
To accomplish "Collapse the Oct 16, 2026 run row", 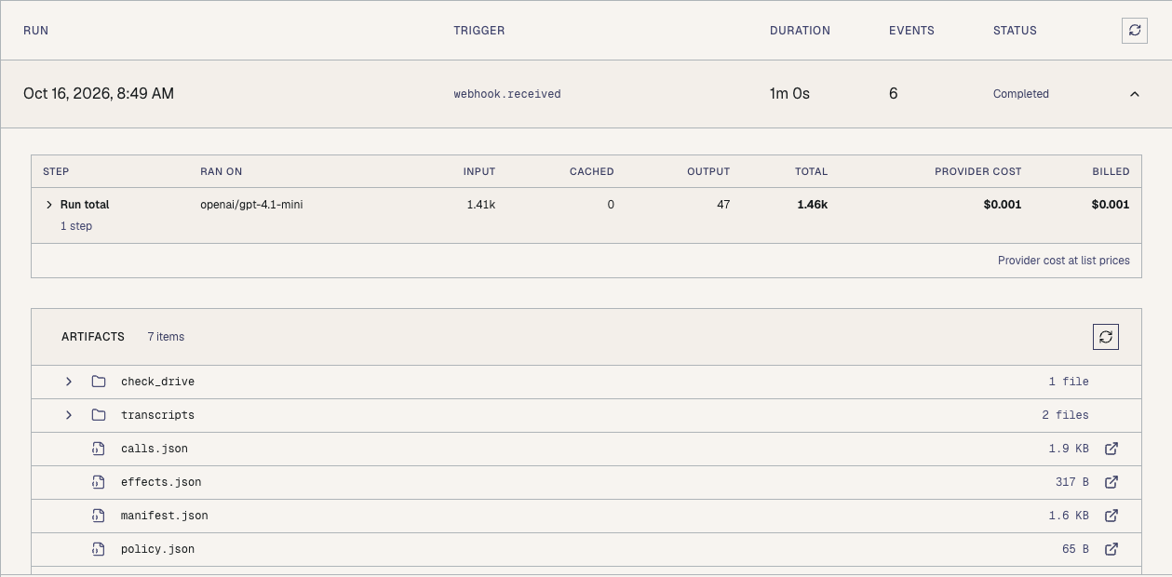I will (x=1134, y=94).
